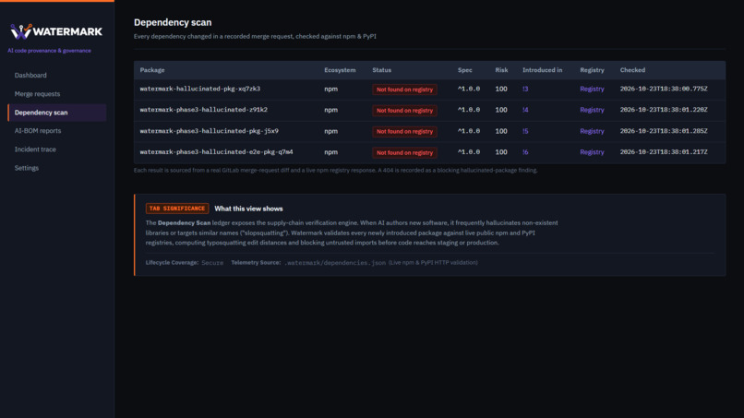Click Not found badge for xq7zk3 row
This screenshot has height=418, width=744.
[404, 90]
